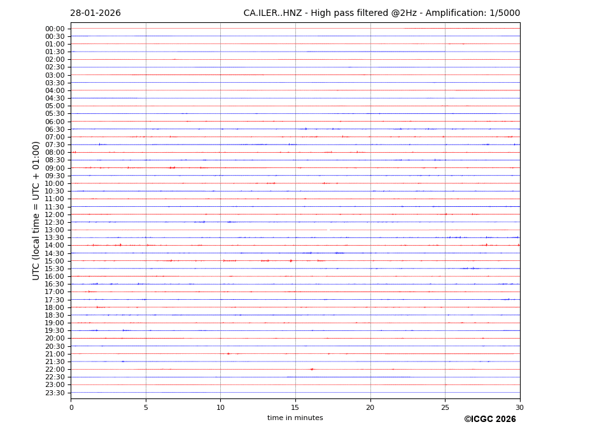Click the date label 28-01-2026

click(95, 13)
